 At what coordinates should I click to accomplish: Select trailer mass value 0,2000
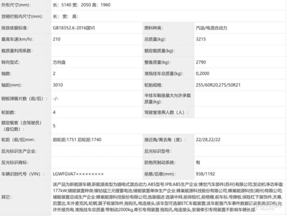(202, 74)
